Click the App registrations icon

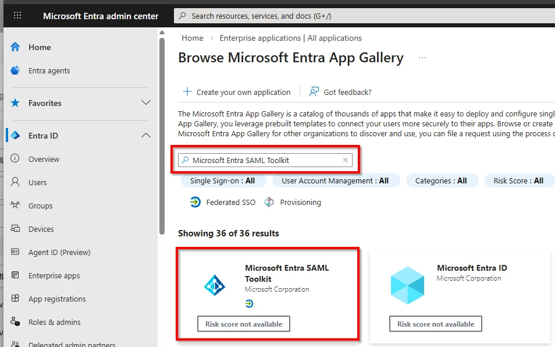15,298
